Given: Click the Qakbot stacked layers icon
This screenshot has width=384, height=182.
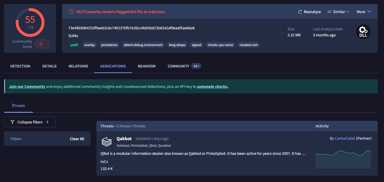Looking at the screenshot, I should [107, 142].
